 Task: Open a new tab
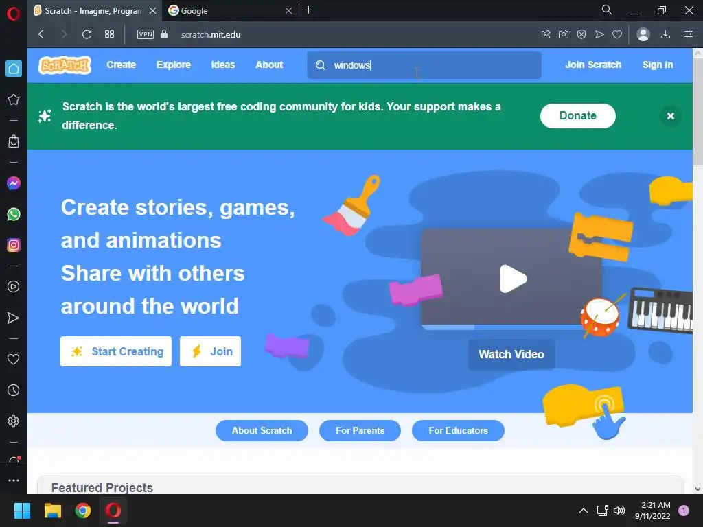[308, 10]
